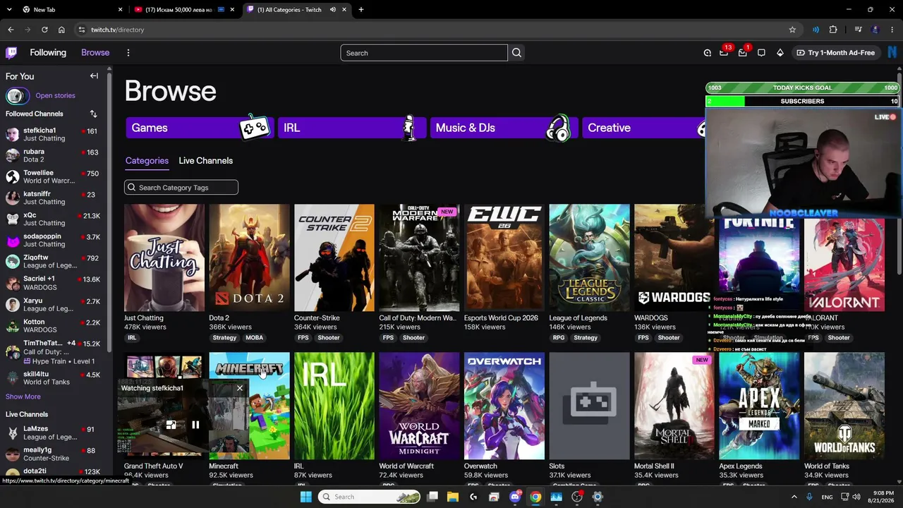Viewport: 903px width, 508px height.
Task: Open the IRL category banner
Action: [x=352, y=128]
